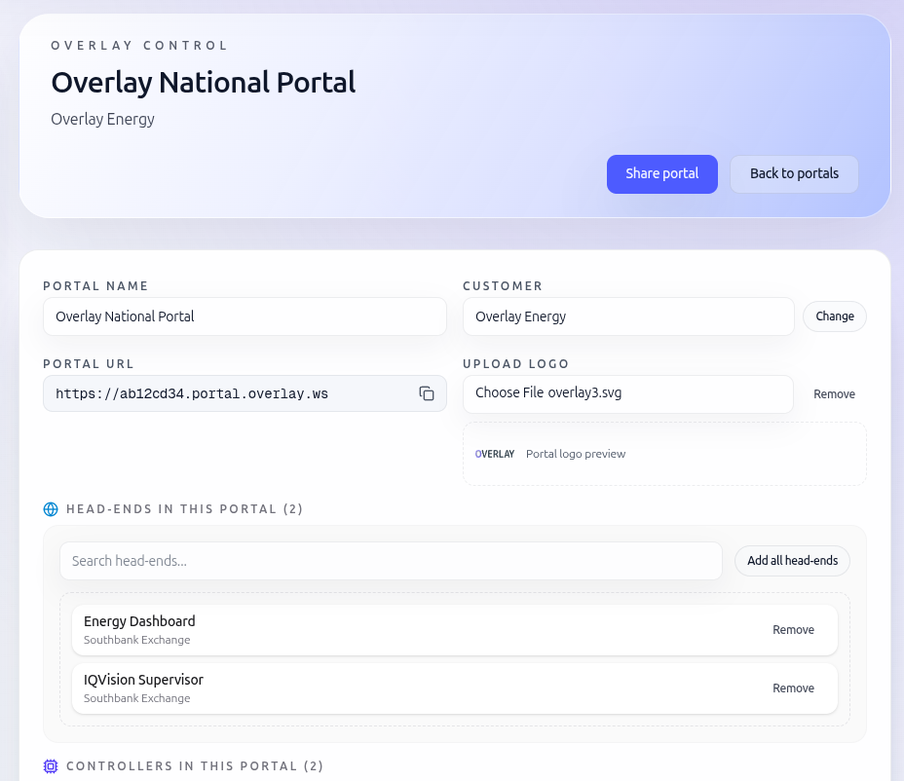
Task: Click Add all head-ends button
Action: click(x=792, y=561)
